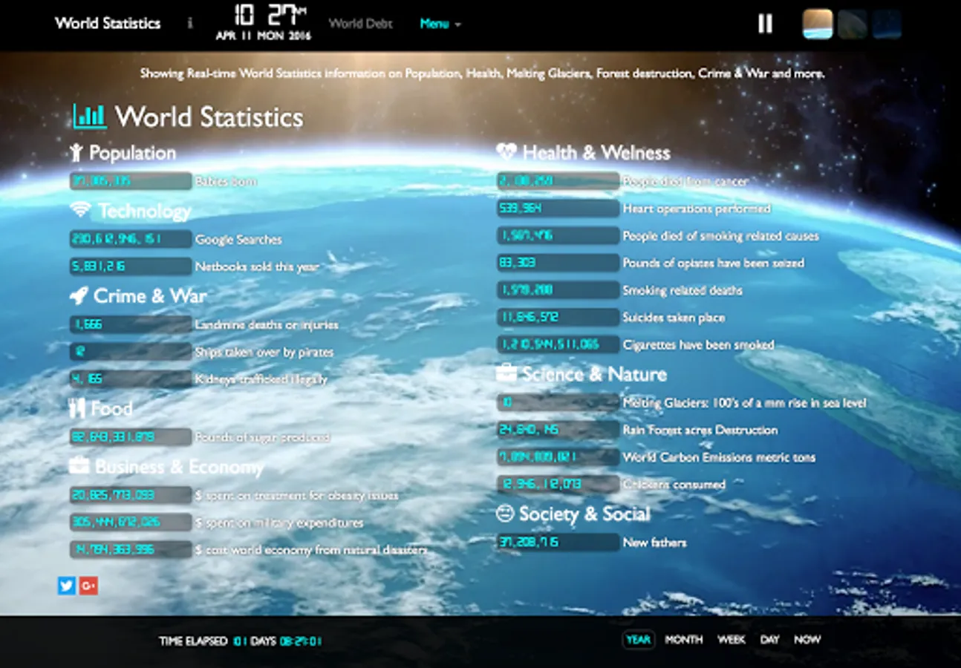Click the smiley icon beside Society & Social
This screenshot has height=668, width=961.
click(x=504, y=514)
